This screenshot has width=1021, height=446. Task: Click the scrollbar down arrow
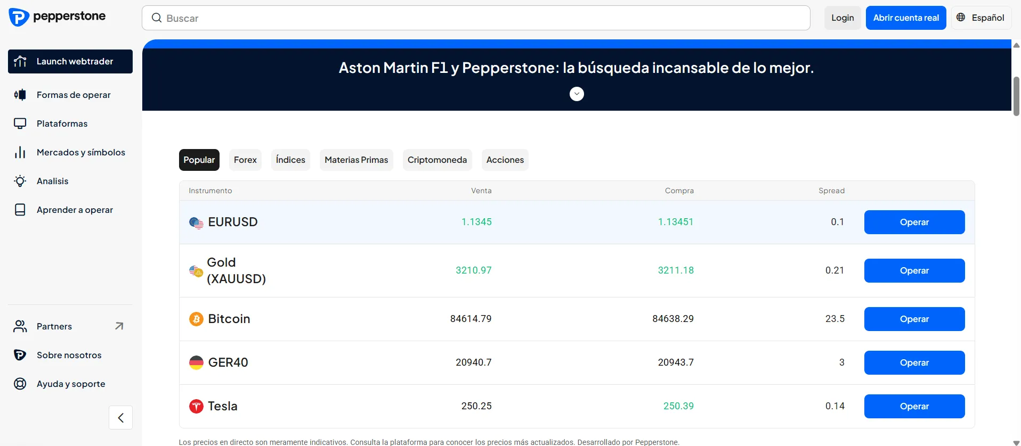(x=1016, y=442)
